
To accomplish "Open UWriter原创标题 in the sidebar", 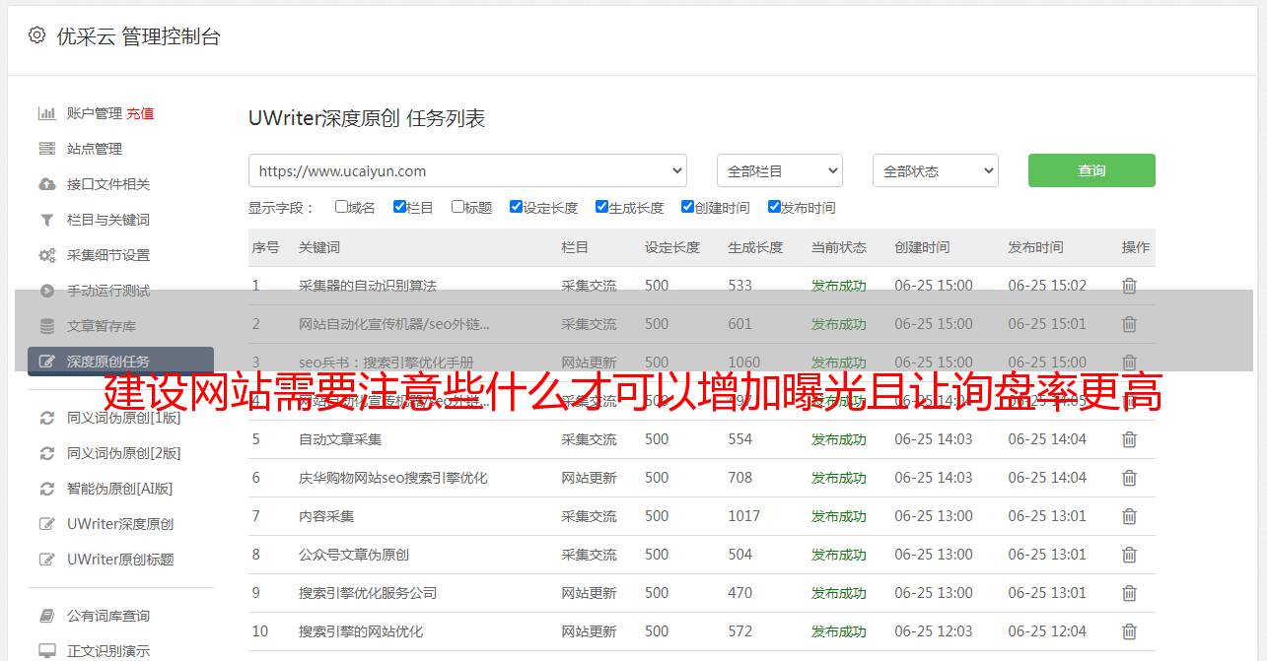I will tap(120, 560).
